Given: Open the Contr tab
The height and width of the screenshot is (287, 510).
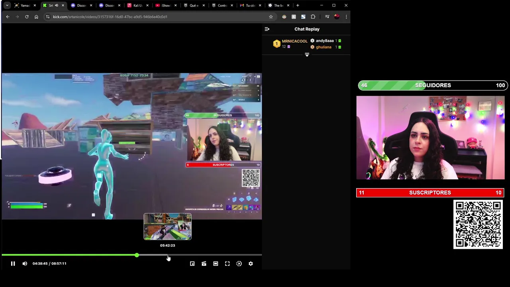Looking at the screenshot, I should click(222, 5).
